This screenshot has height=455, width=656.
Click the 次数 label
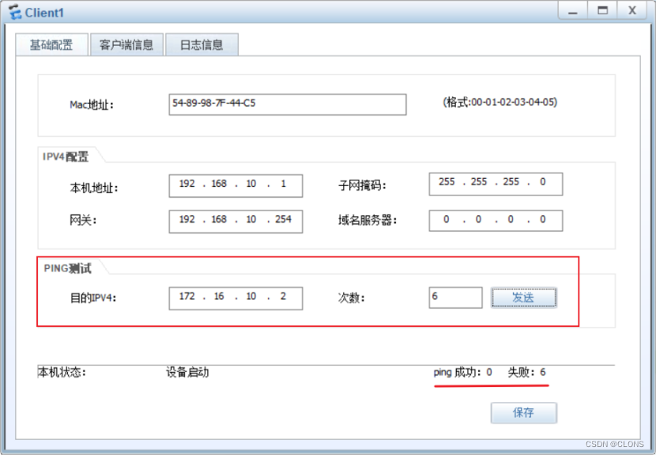pyautogui.click(x=352, y=298)
